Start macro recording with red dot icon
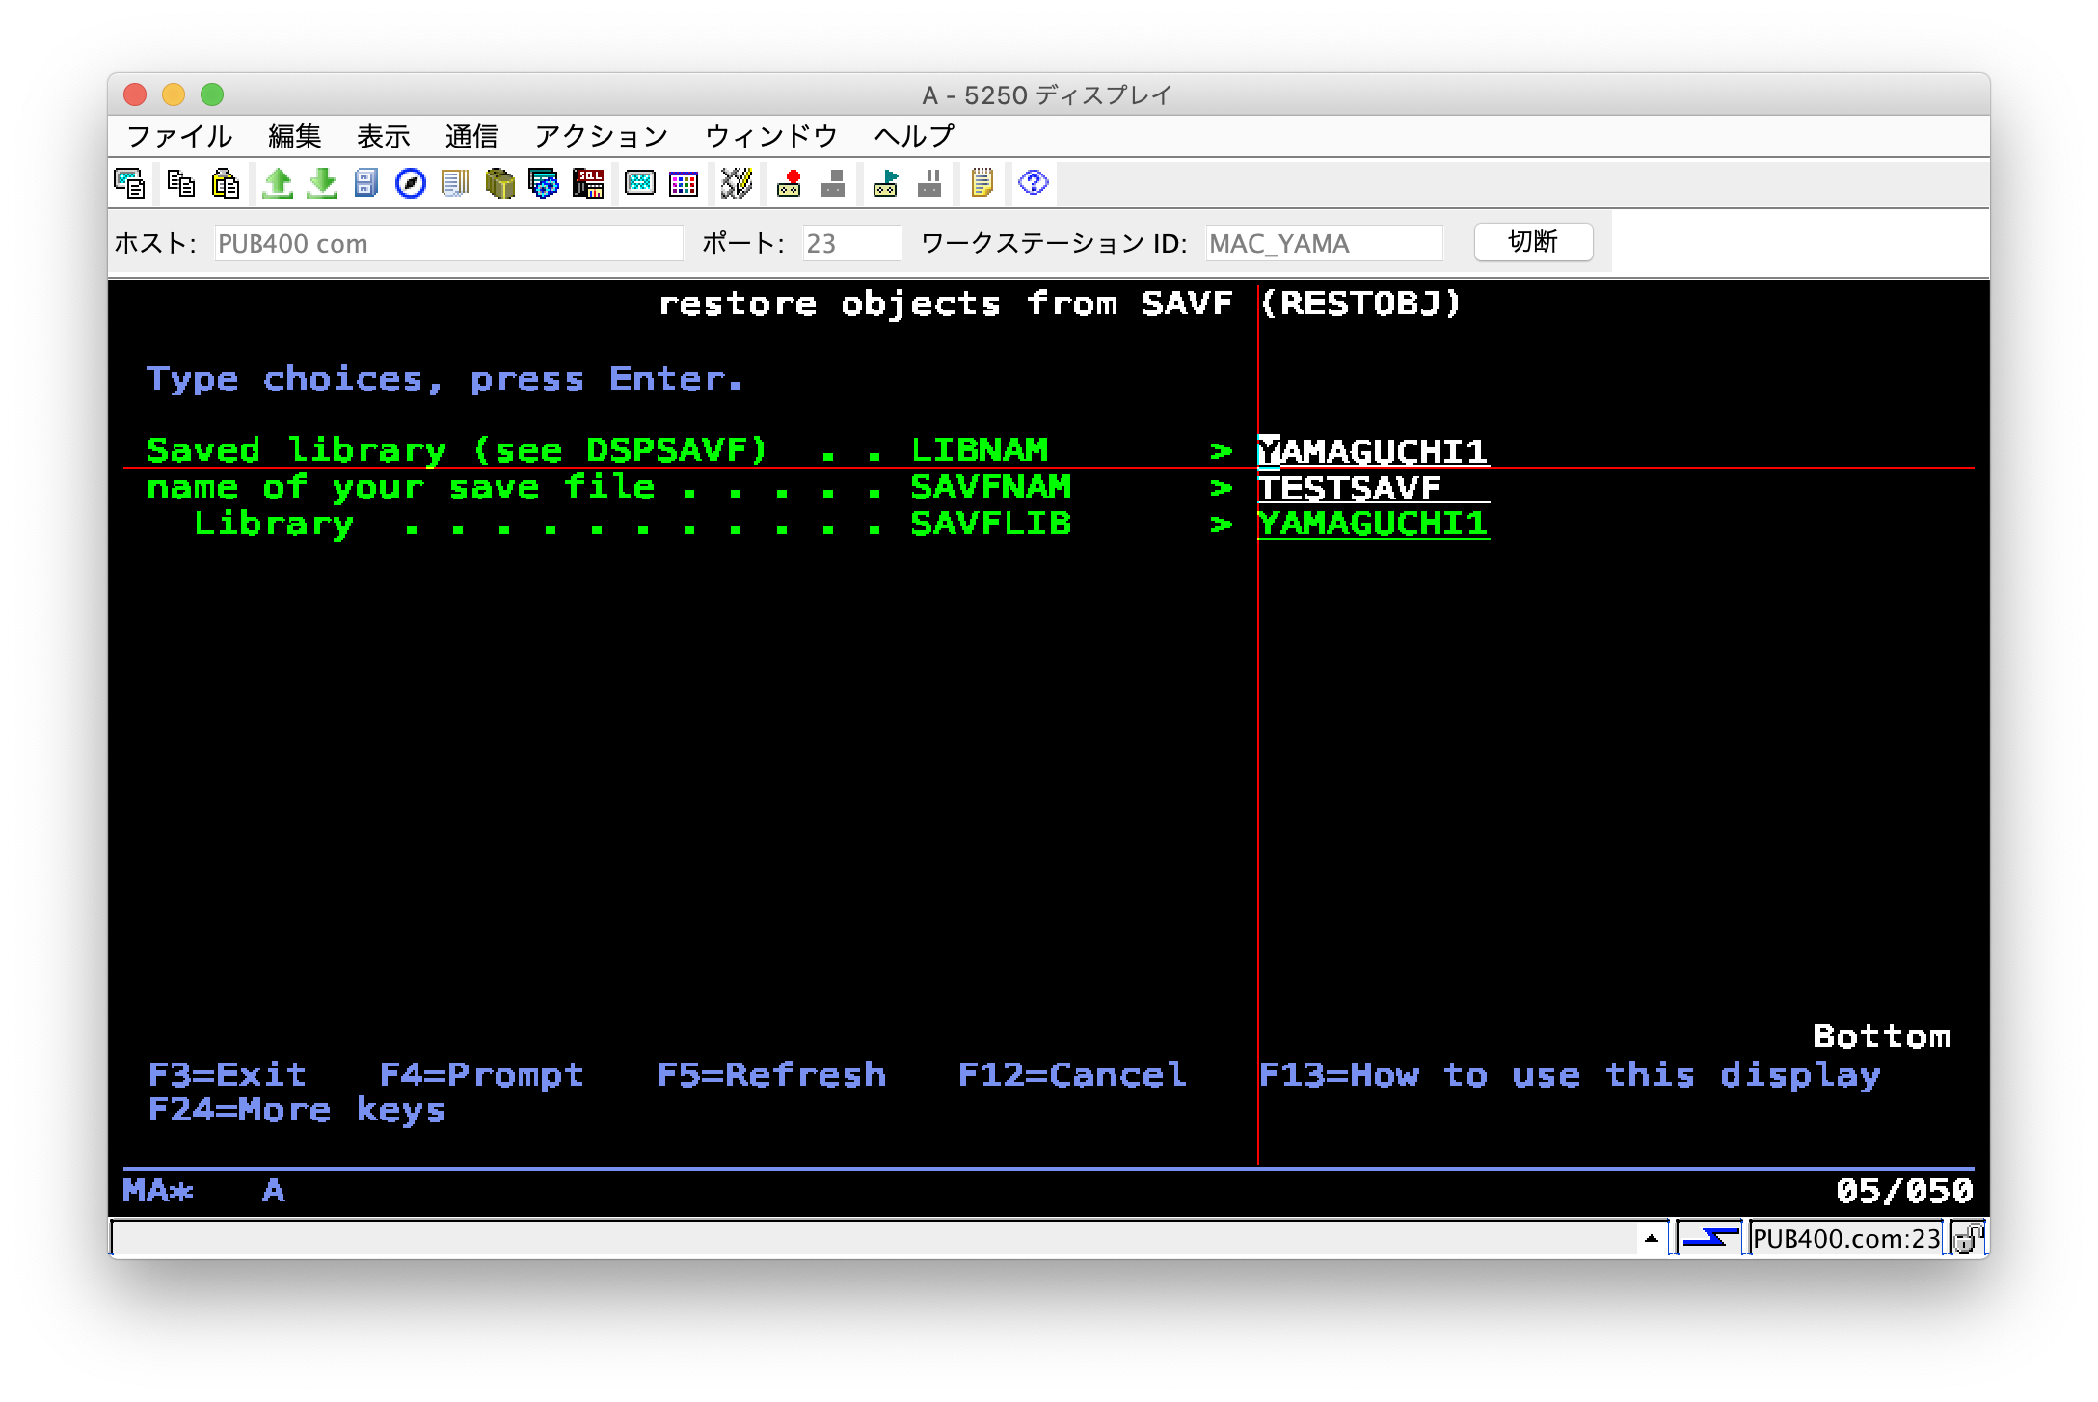 point(790,183)
